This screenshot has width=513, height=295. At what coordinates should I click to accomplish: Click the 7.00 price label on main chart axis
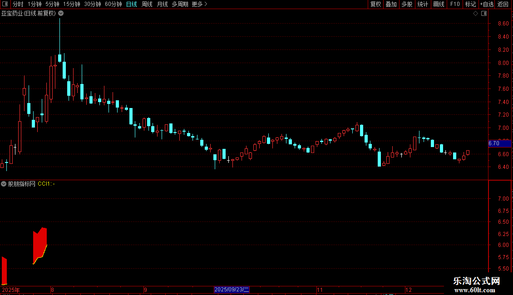coord(503,128)
